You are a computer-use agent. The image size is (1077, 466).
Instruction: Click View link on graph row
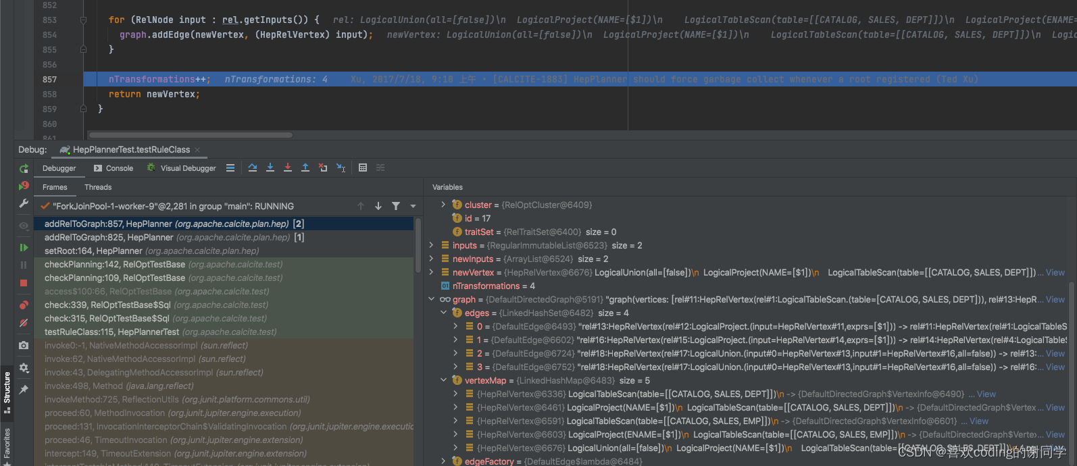click(1055, 299)
